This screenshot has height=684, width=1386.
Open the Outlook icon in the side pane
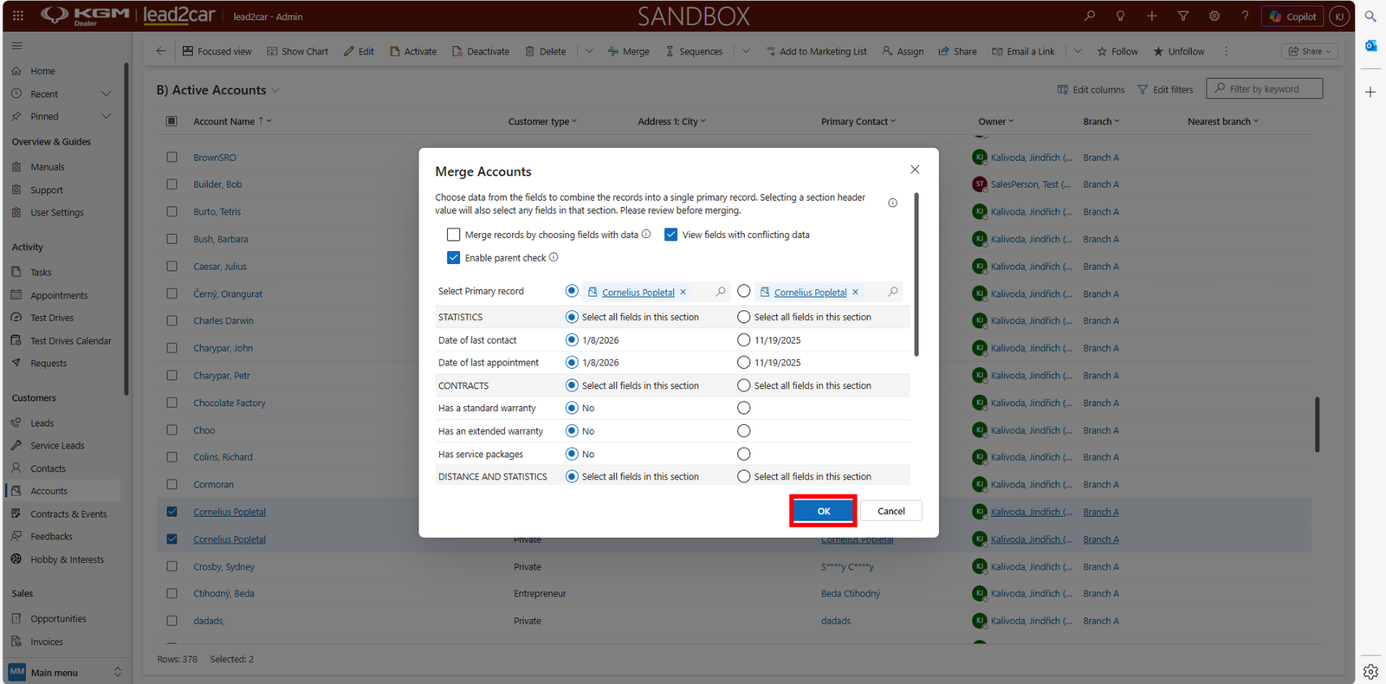point(1370,45)
